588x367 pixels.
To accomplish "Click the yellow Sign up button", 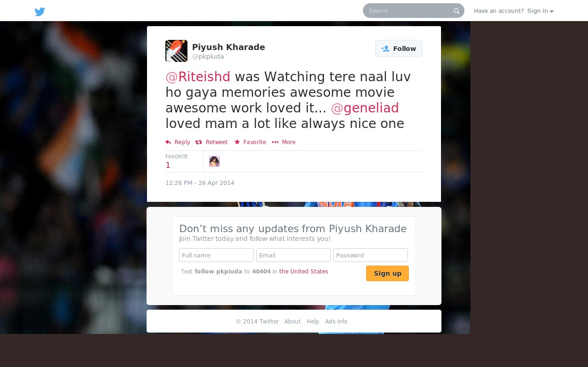I will 387,273.
